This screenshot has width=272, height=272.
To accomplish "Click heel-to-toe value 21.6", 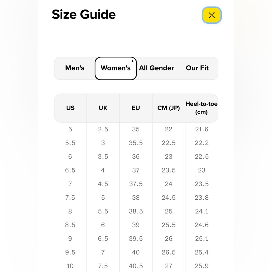I will pos(202,129).
